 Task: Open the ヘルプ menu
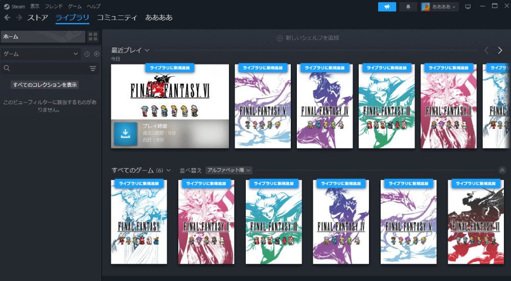tap(94, 6)
